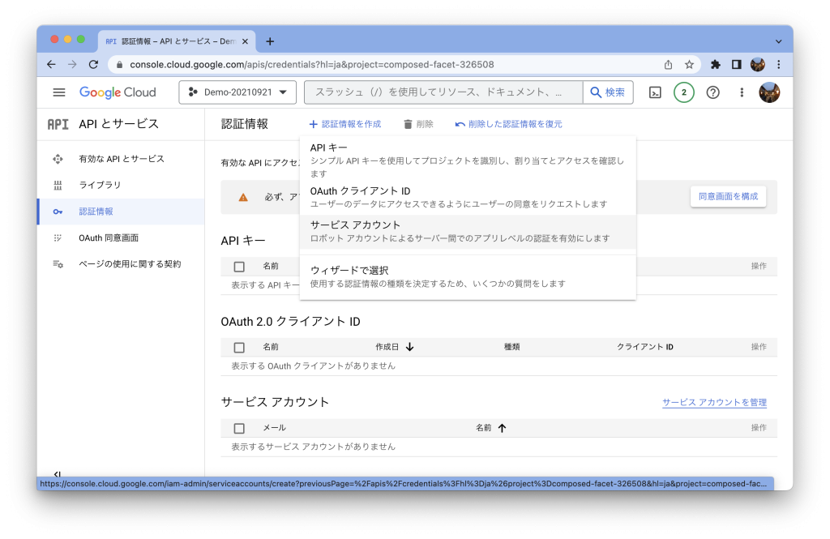Viewport: 830px width, 539px height.
Task: Click the ページの使用に関する契約 settings icon
Action: (58, 264)
